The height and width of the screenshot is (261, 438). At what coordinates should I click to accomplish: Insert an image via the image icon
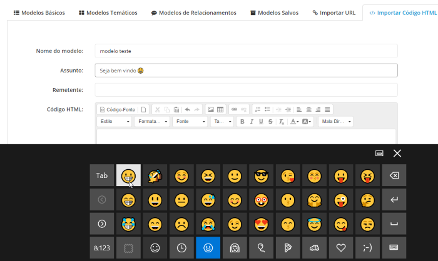pos(211,110)
